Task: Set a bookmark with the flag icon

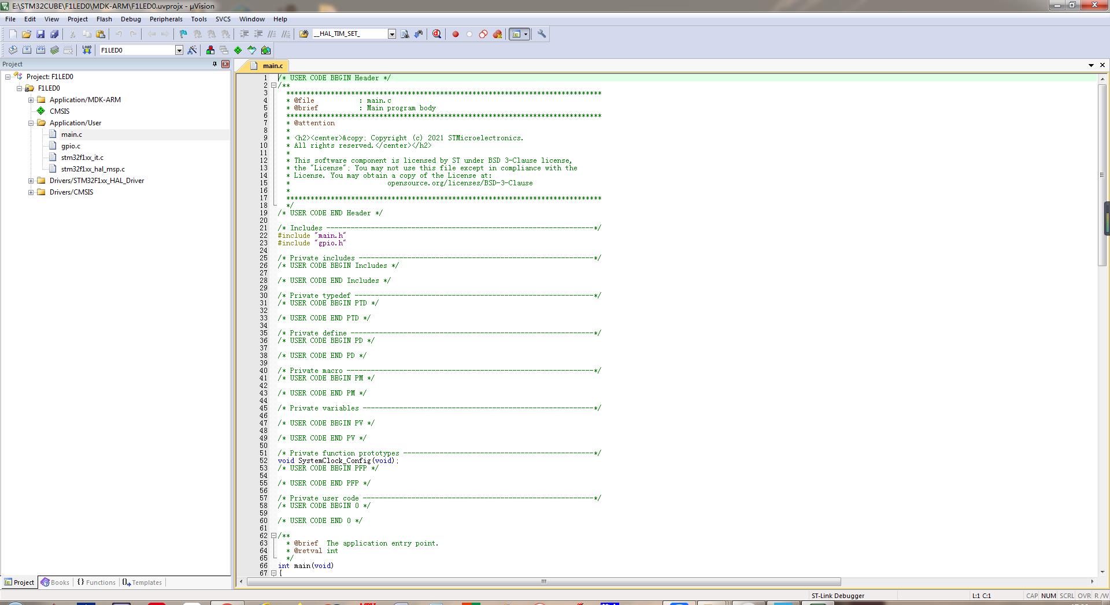Action: [x=183, y=34]
